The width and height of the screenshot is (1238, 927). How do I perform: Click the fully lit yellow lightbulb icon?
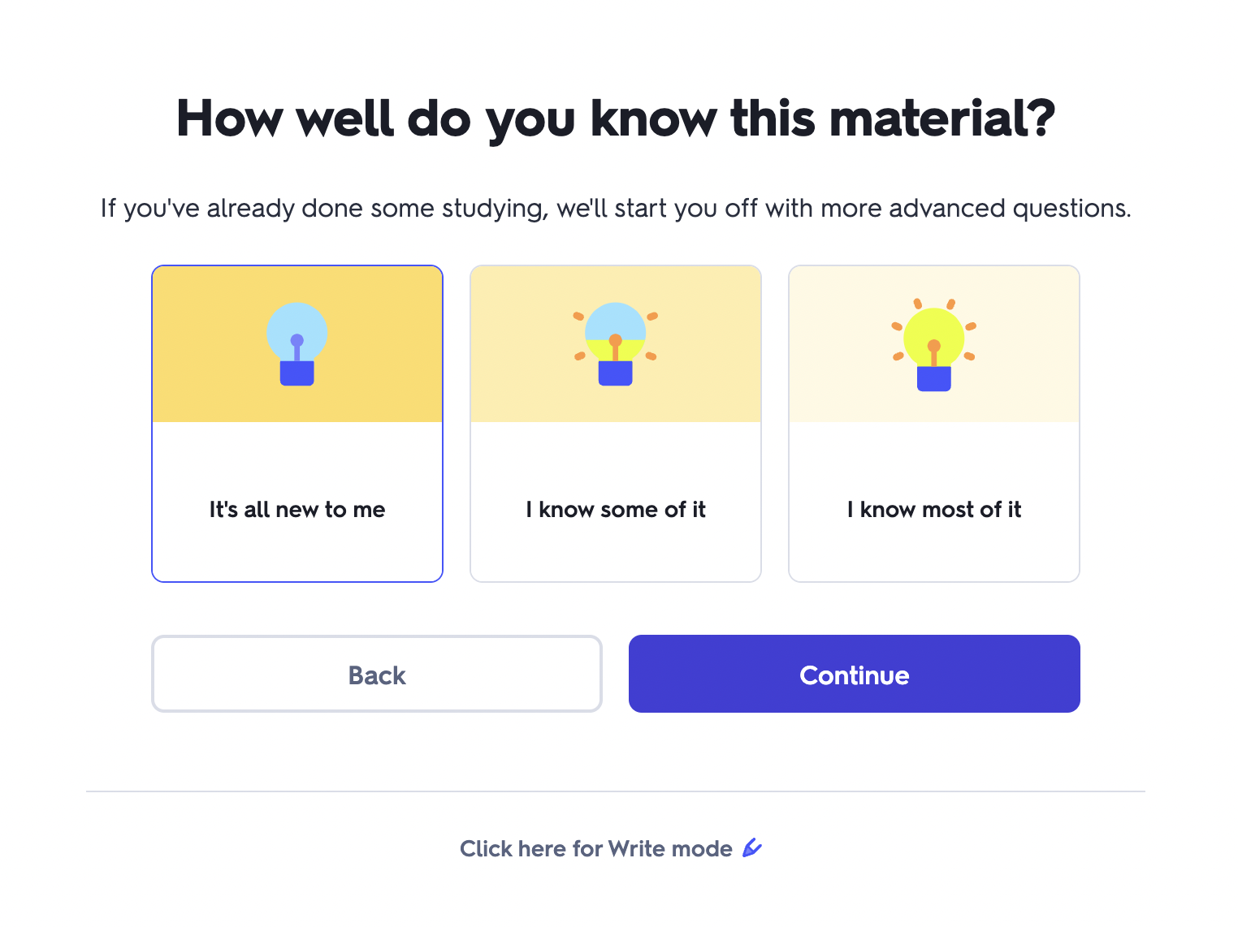pyautogui.click(x=934, y=345)
